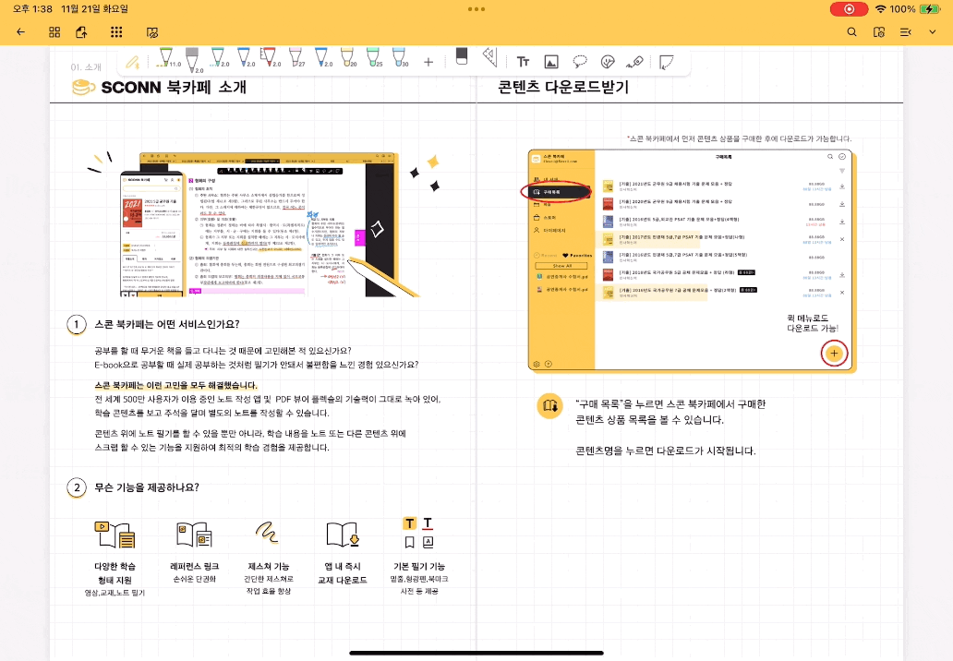
Task: Tap the home indicator bar
Action: tap(476, 653)
